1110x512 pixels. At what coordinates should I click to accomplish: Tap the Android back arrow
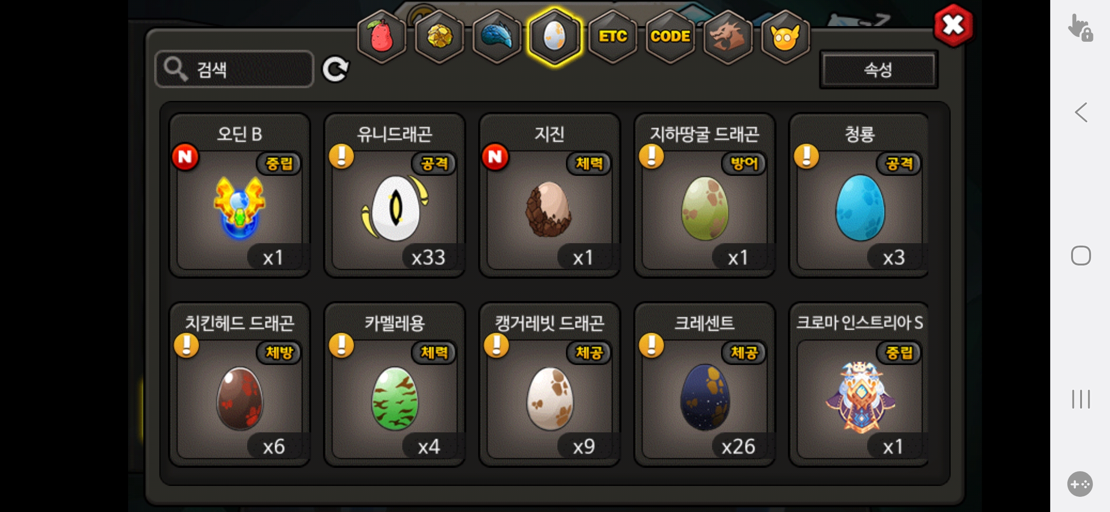click(x=1081, y=113)
